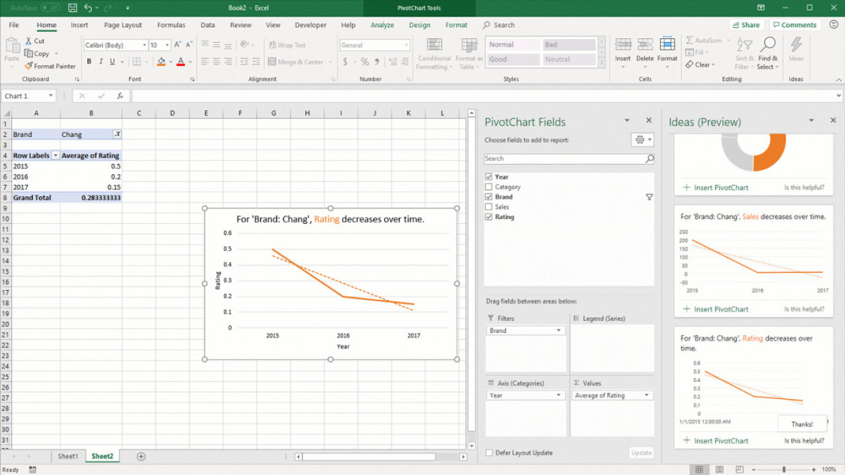Enable Defer Layout Update checkbox
The image size is (845, 475).
coord(489,453)
